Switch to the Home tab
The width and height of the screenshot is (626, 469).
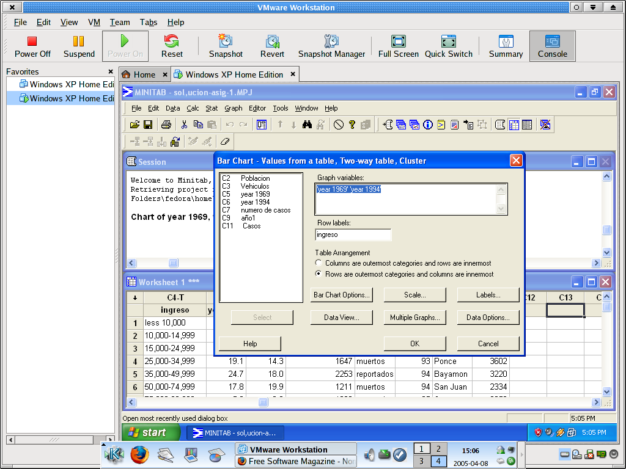coord(144,75)
